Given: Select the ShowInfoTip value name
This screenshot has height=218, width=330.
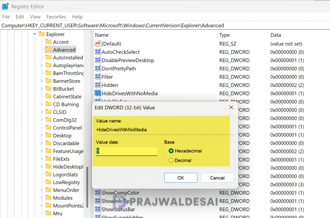Looking at the screenshot, I should [x=116, y=201].
